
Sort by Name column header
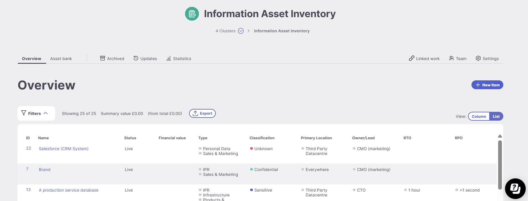tap(43, 138)
